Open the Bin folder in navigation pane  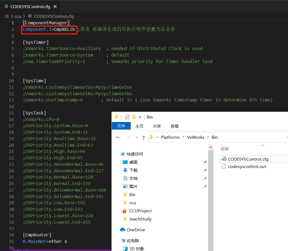(x=132, y=194)
